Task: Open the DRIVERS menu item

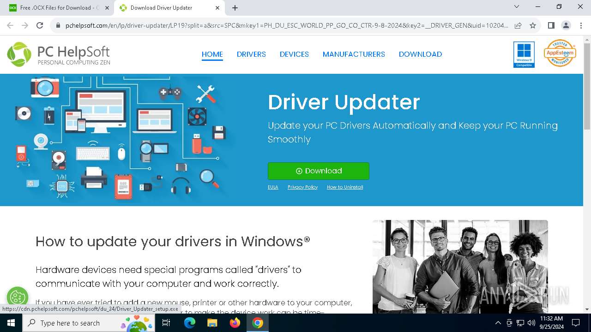Action: pyautogui.click(x=251, y=54)
